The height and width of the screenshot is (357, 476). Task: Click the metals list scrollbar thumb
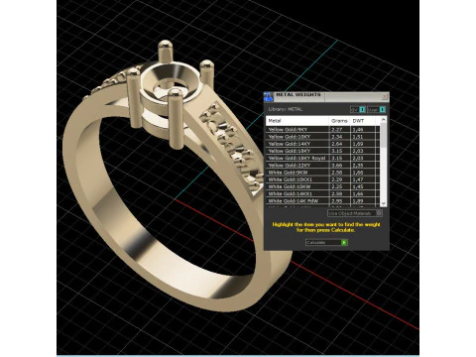(x=384, y=135)
